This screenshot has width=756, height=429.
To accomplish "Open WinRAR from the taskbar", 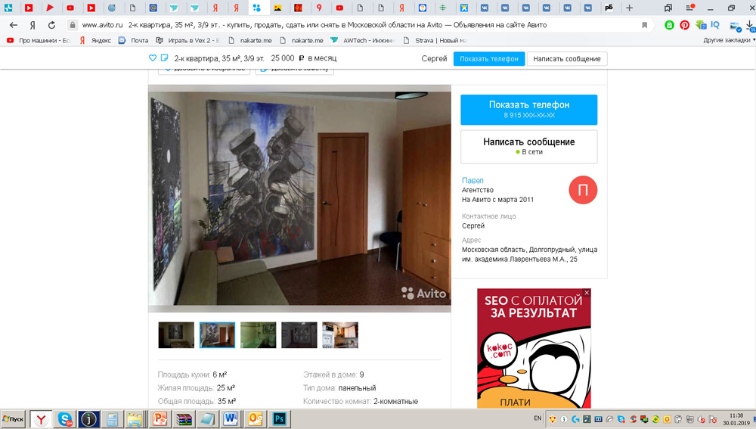I will tap(184, 419).
